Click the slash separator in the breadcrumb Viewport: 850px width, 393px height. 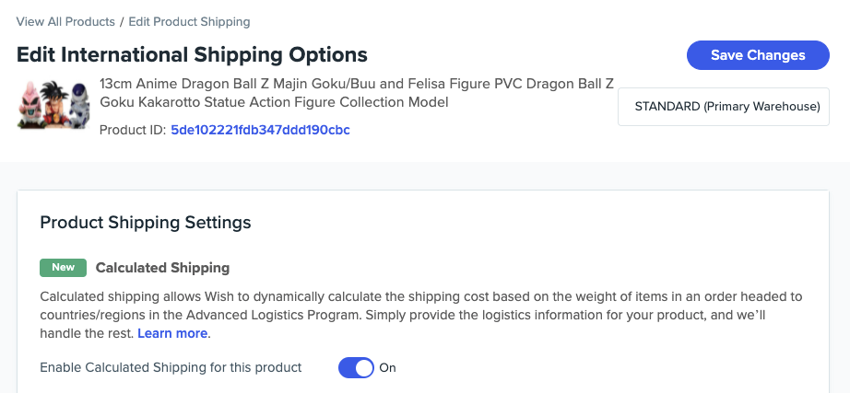coord(122,21)
